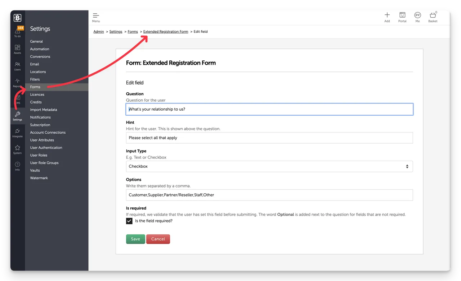Click the red Cancel button
This screenshot has height=281, width=461.
click(158, 239)
